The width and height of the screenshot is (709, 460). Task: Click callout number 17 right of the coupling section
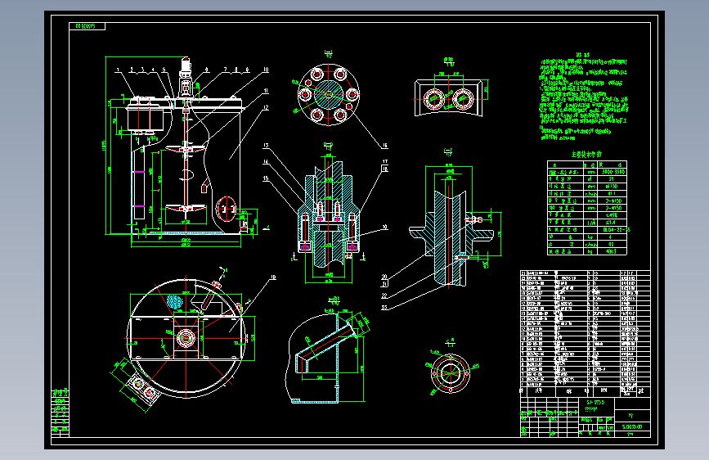[385, 161]
